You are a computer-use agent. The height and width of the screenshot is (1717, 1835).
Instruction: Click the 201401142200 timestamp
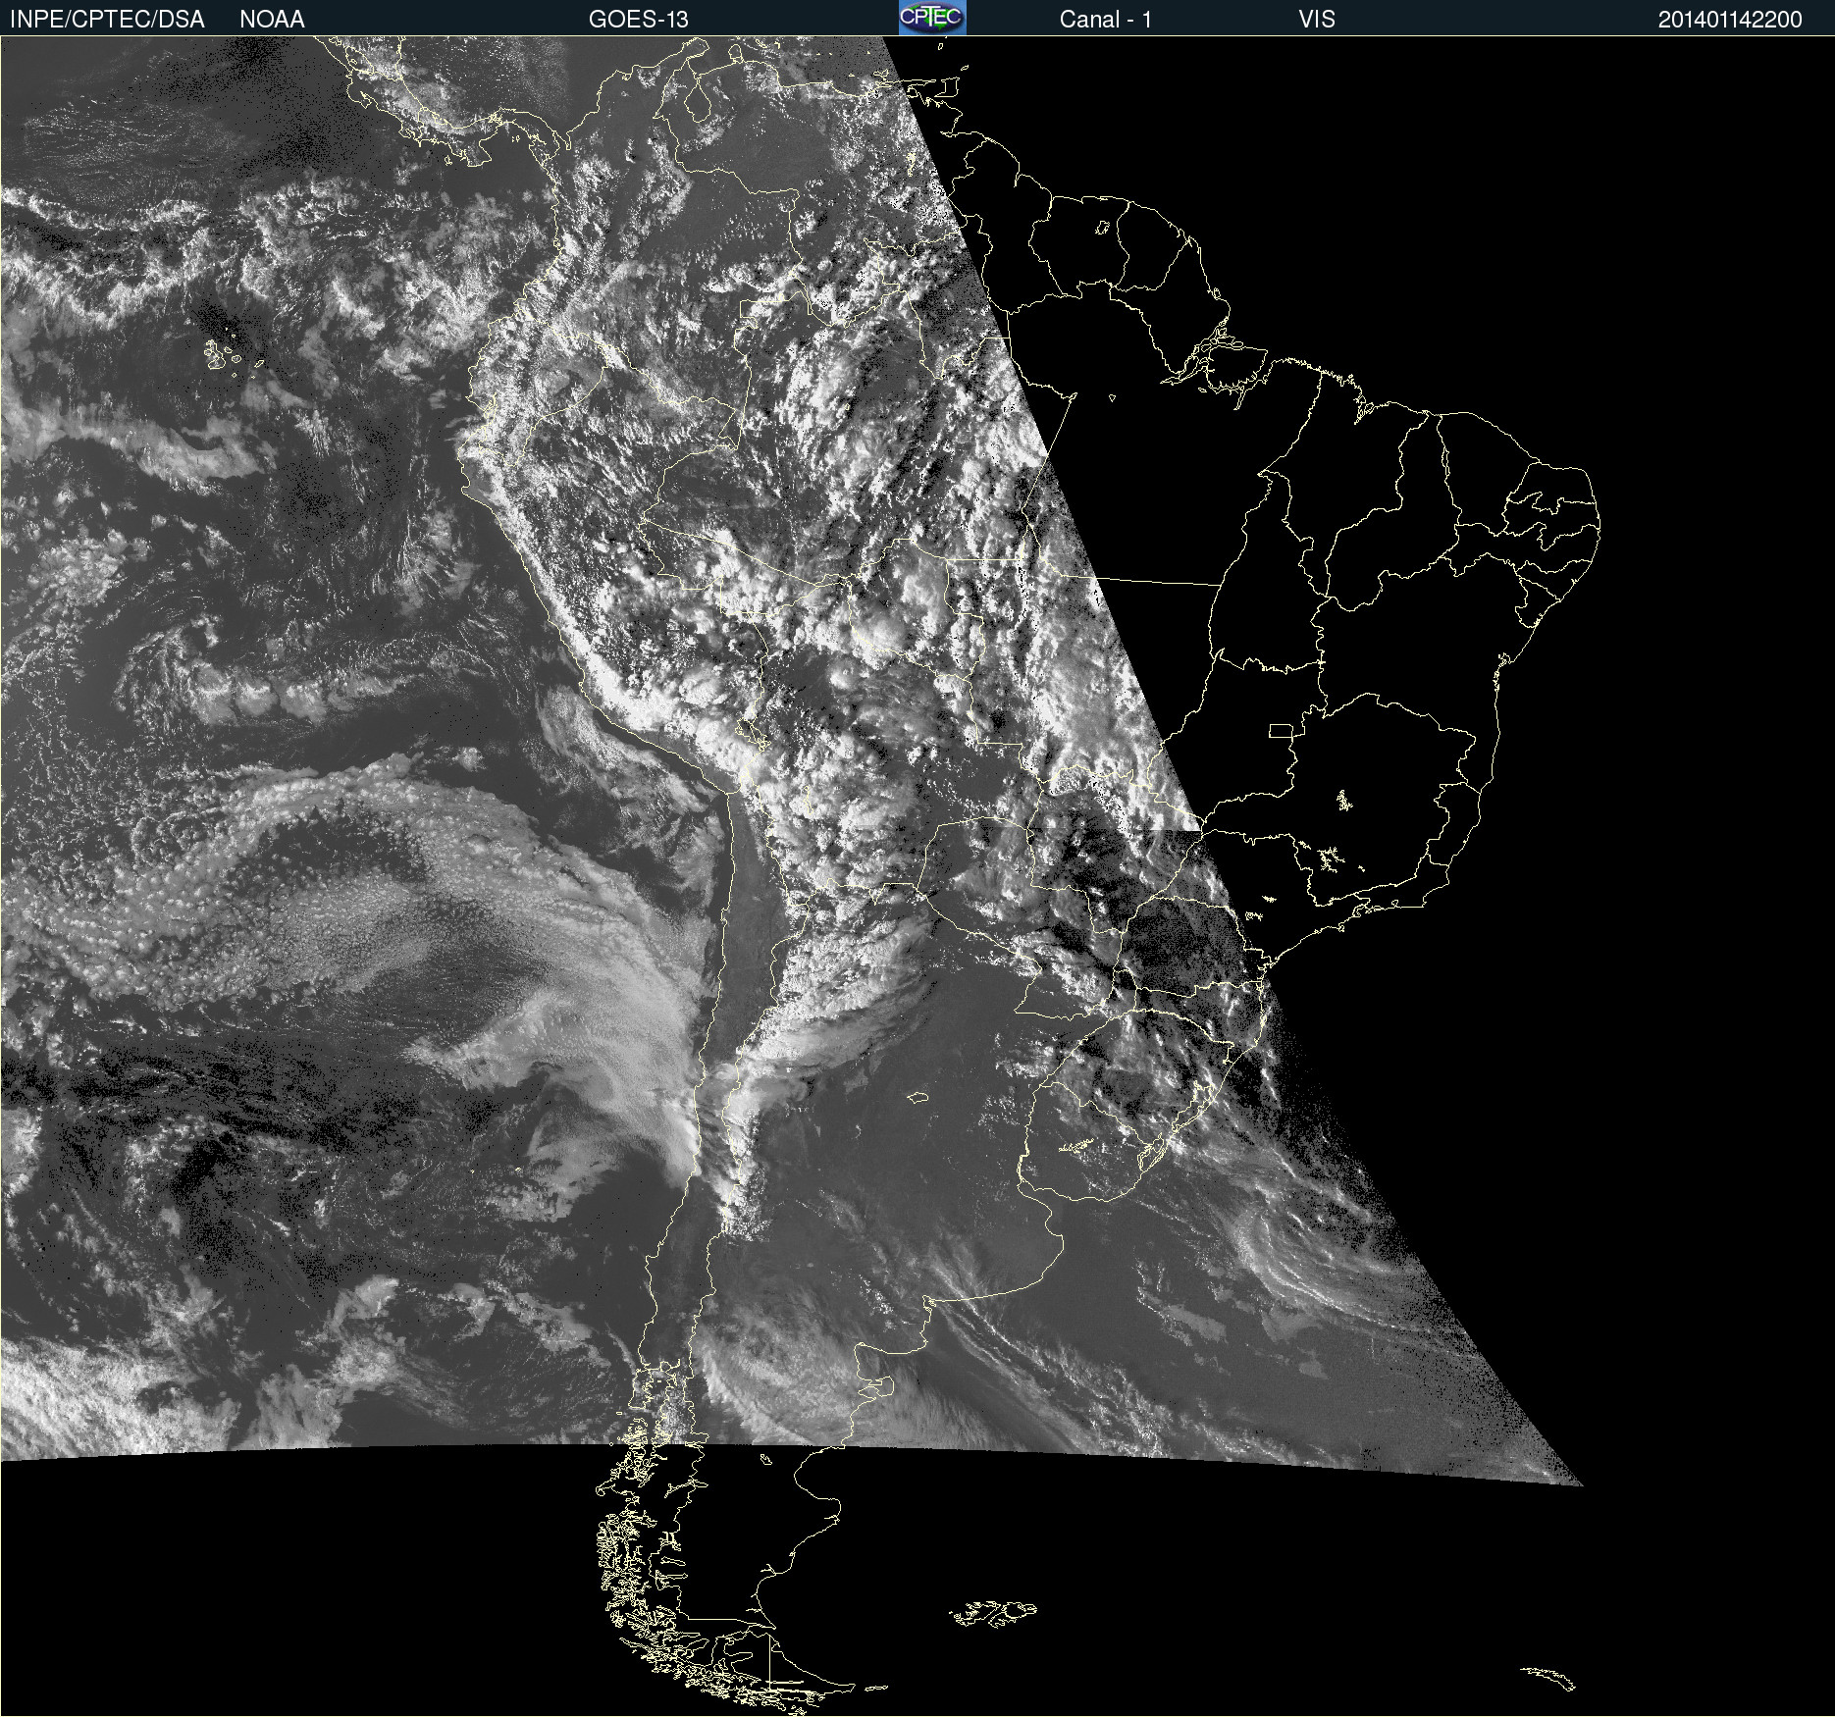tap(1730, 20)
